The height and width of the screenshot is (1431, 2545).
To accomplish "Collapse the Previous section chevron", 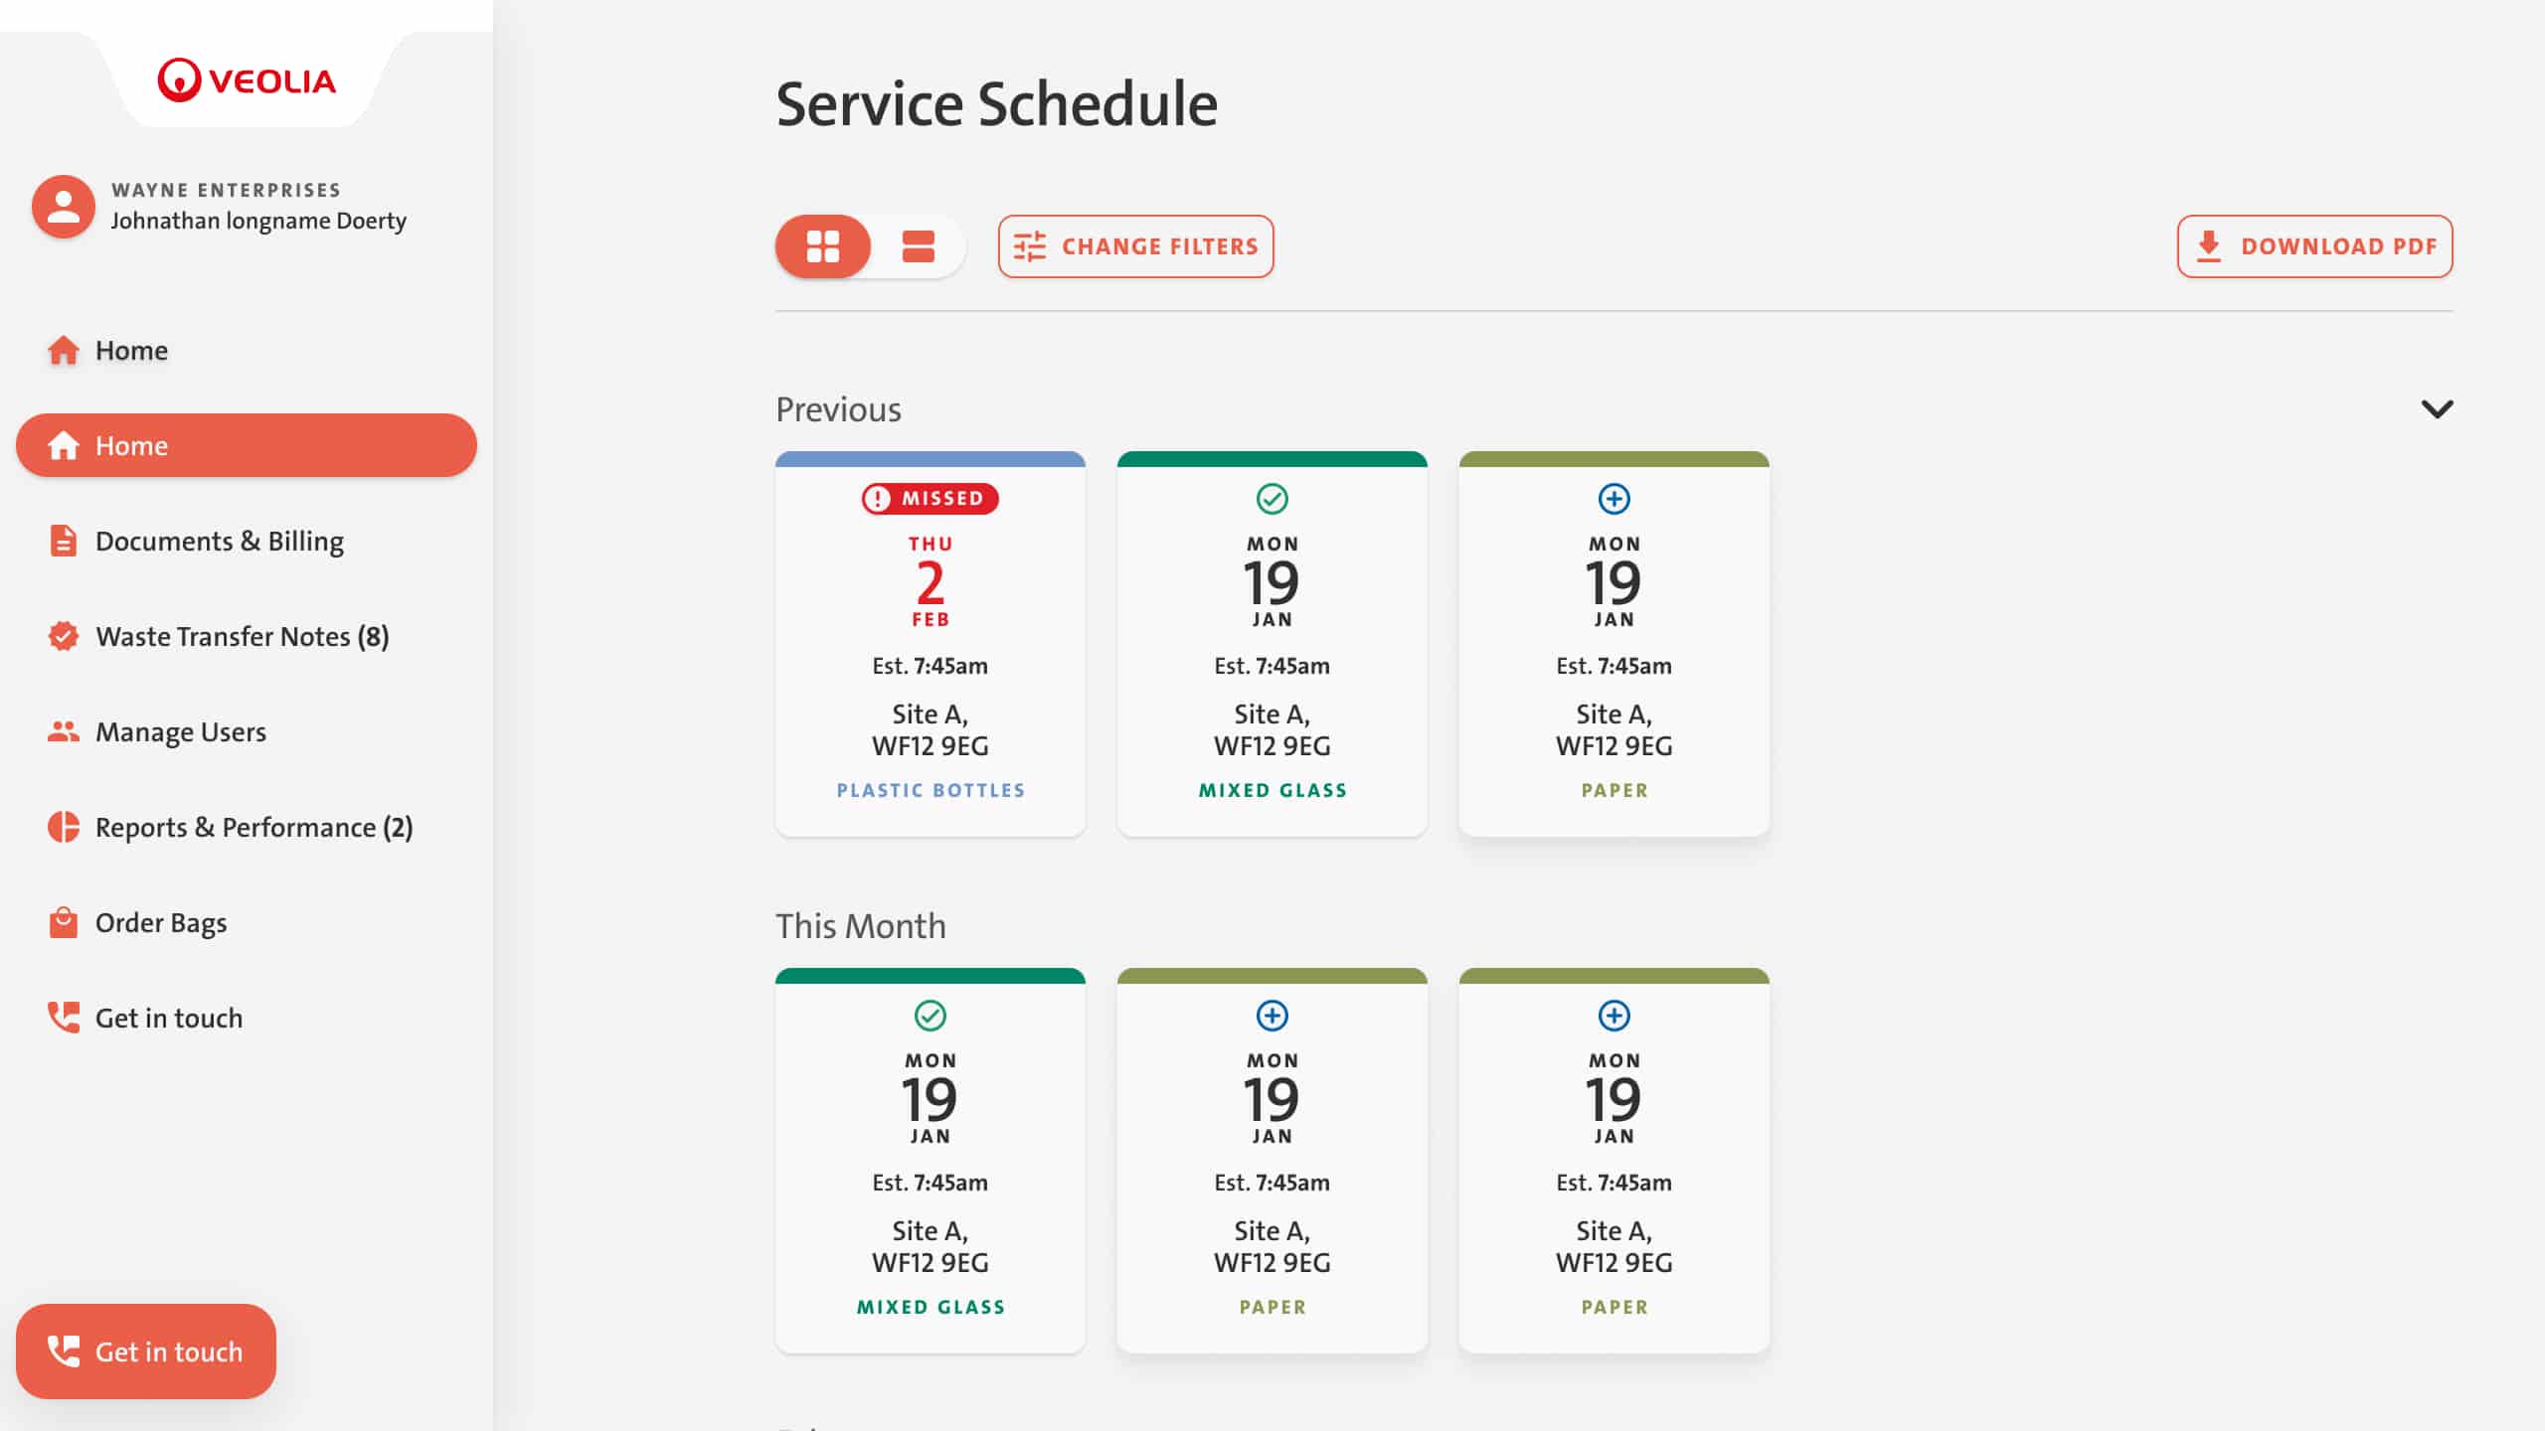I will (x=2437, y=409).
